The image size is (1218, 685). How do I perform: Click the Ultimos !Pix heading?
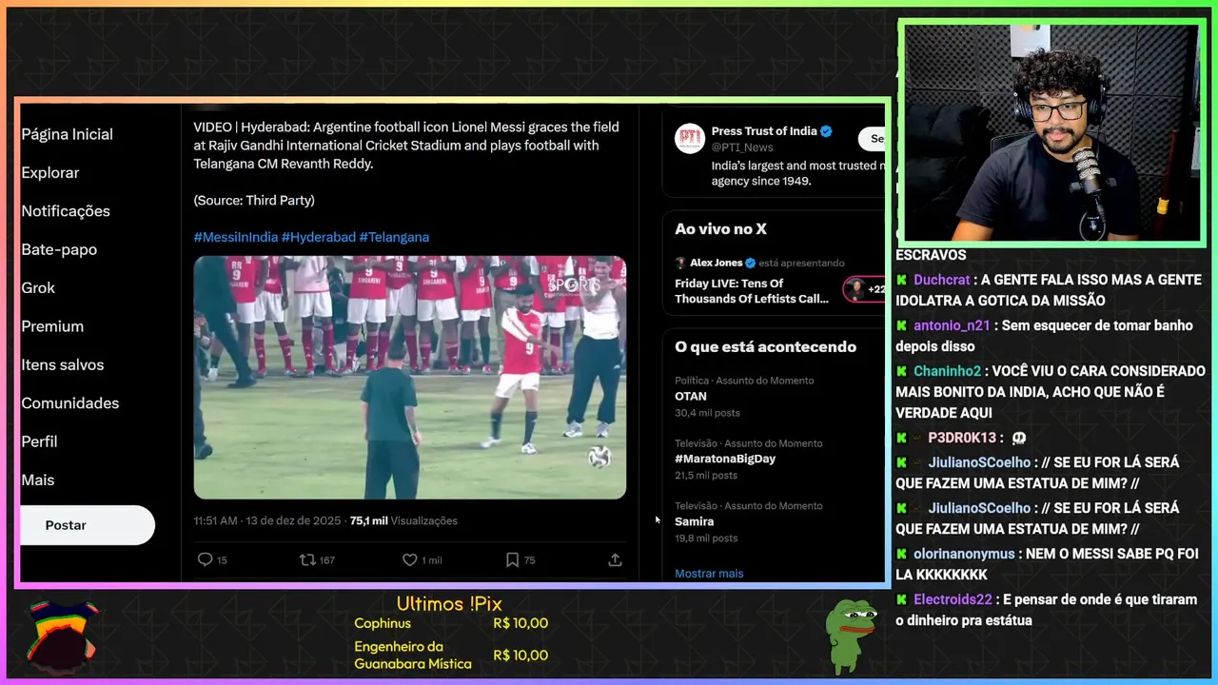point(449,603)
